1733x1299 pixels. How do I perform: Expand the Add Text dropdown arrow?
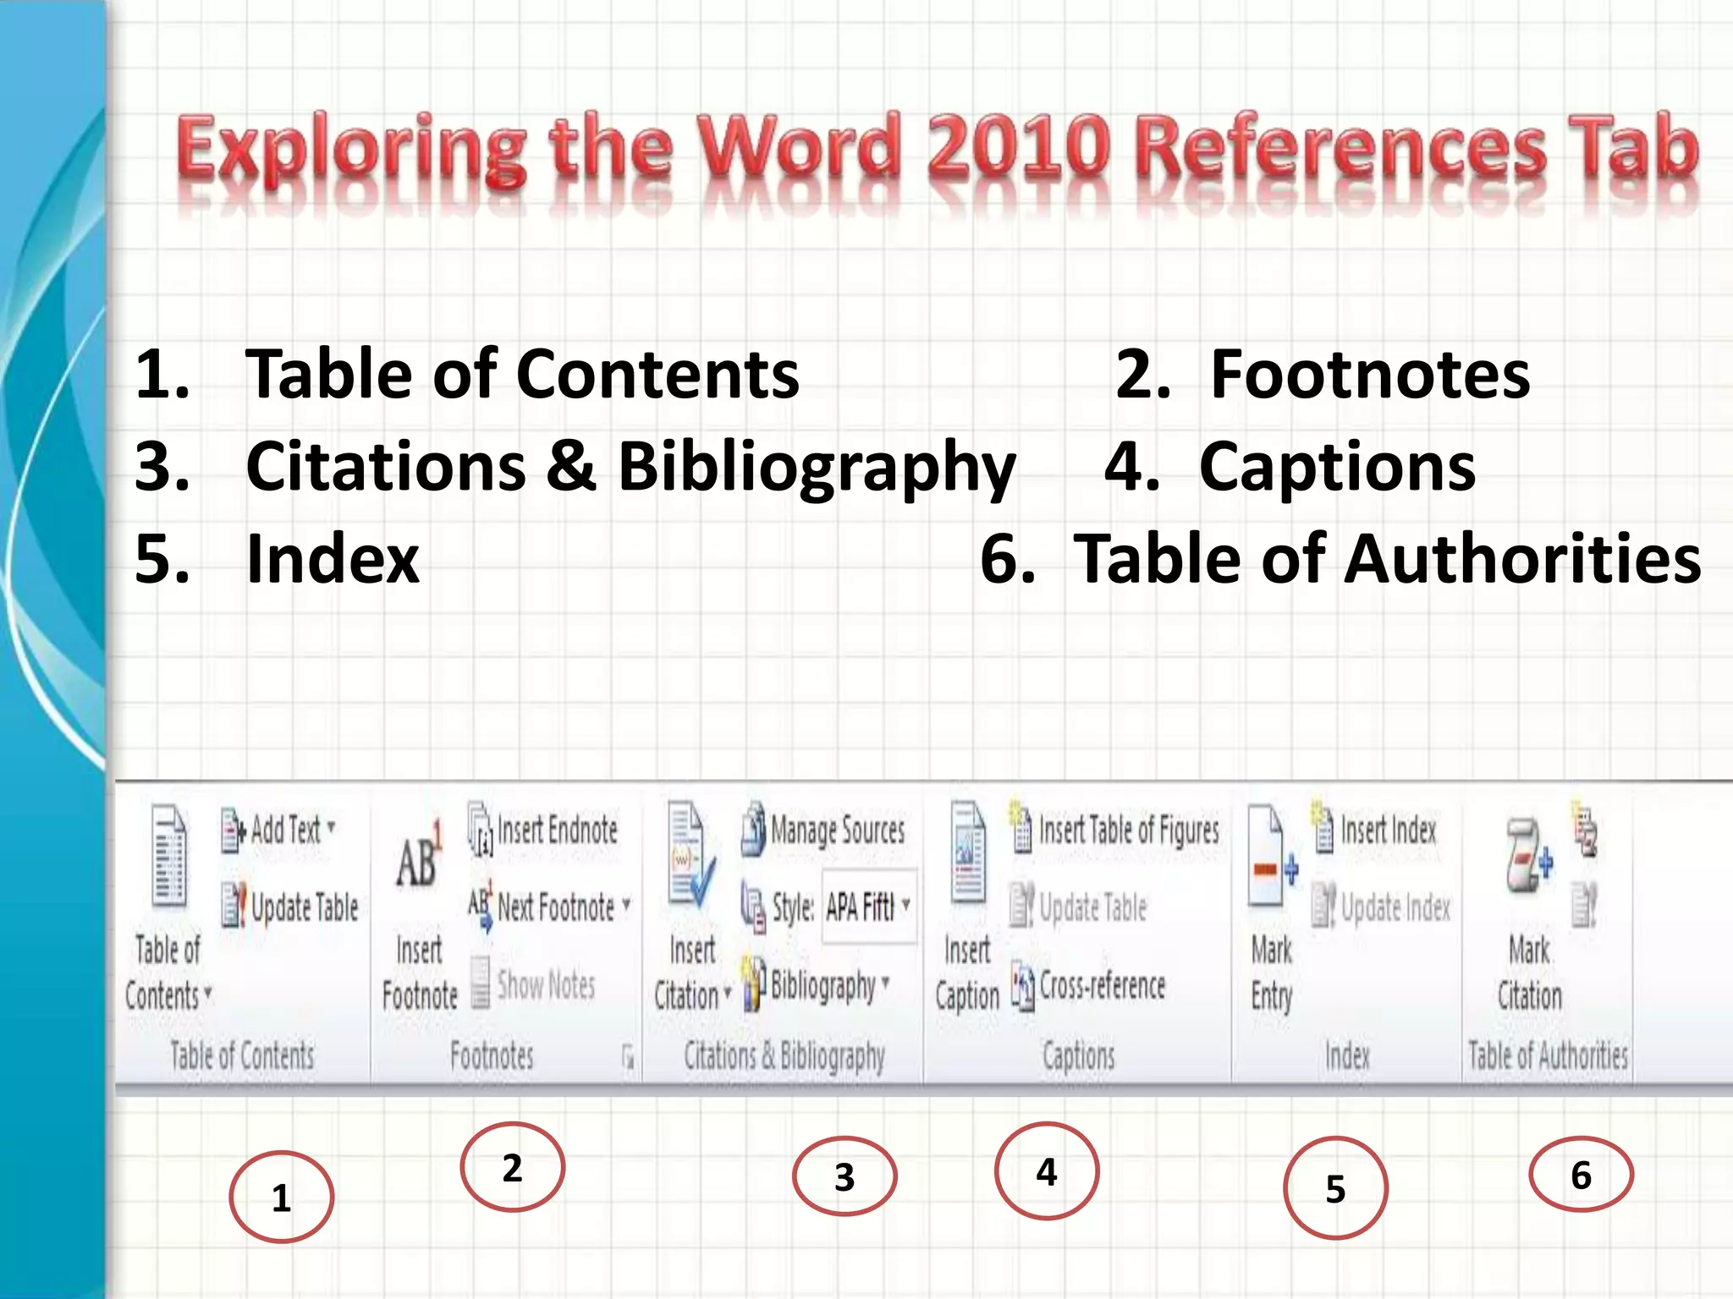tap(331, 826)
